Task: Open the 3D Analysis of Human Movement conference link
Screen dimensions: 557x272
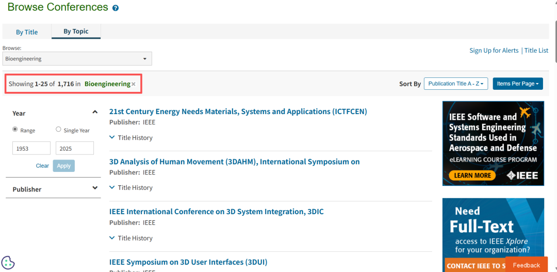Action: click(234, 162)
